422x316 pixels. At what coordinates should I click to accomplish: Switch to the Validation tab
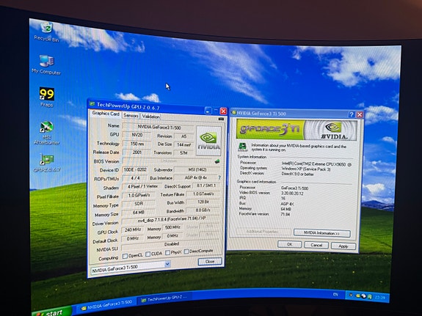pyautogui.click(x=150, y=117)
